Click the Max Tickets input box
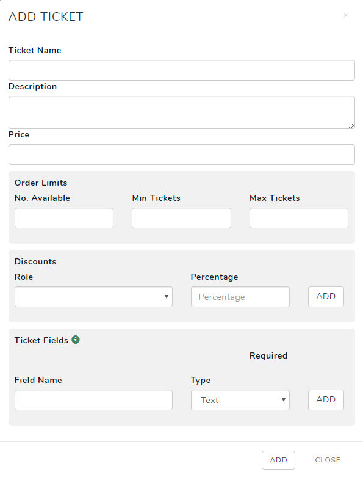Viewport: 363px width, 477px height. click(x=299, y=218)
